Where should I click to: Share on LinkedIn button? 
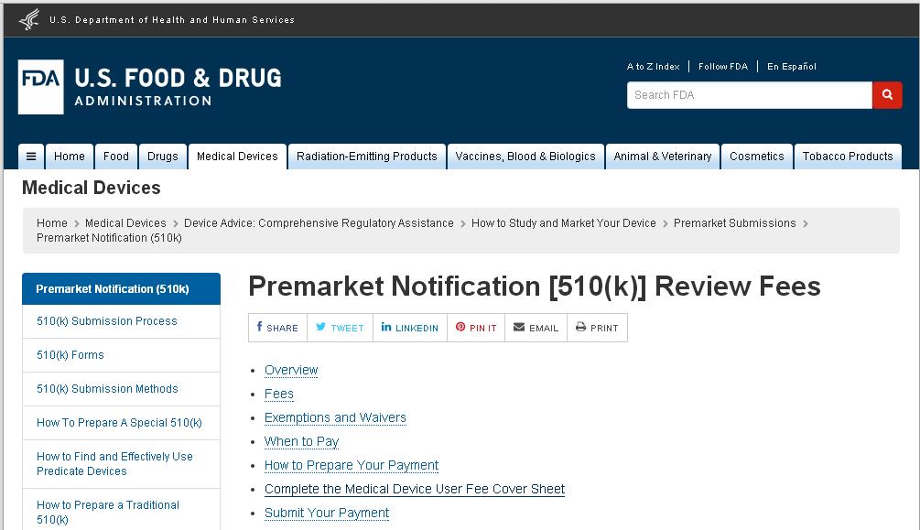tap(409, 328)
